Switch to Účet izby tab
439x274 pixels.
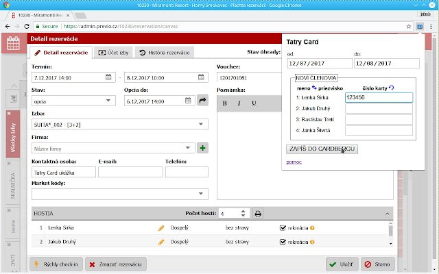(x=113, y=53)
